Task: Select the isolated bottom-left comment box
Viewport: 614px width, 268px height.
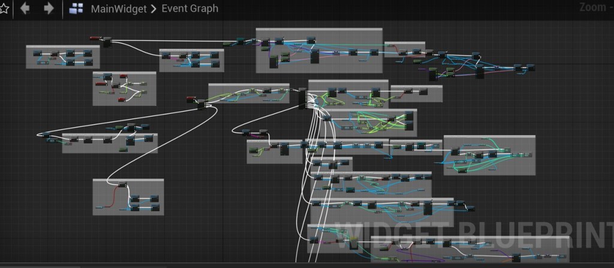Action: pyautogui.click(x=128, y=181)
